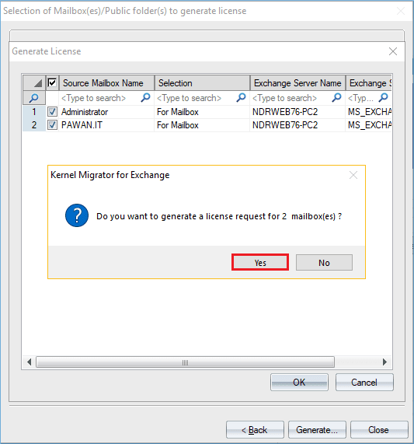Click search icon in last truncated column filter
The width and height of the screenshot is (414, 444).
[383, 98]
